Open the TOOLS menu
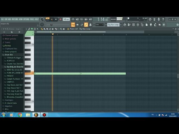Image resolution: width=179 pixels, height=134 pixels. [x=32, y=19]
